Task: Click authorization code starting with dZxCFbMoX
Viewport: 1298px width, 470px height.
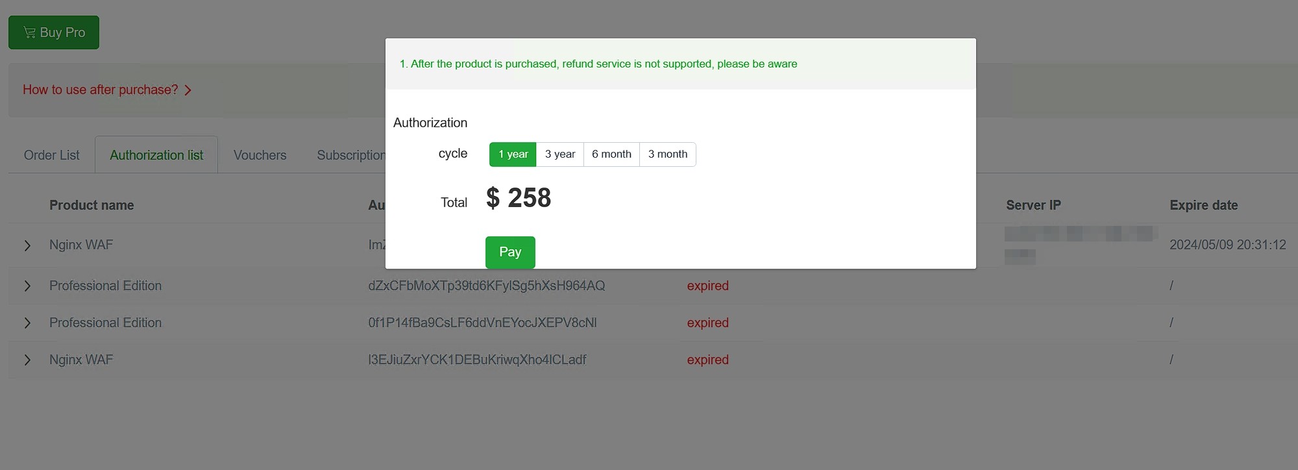Action: pyautogui.click(x=486, y=286)
